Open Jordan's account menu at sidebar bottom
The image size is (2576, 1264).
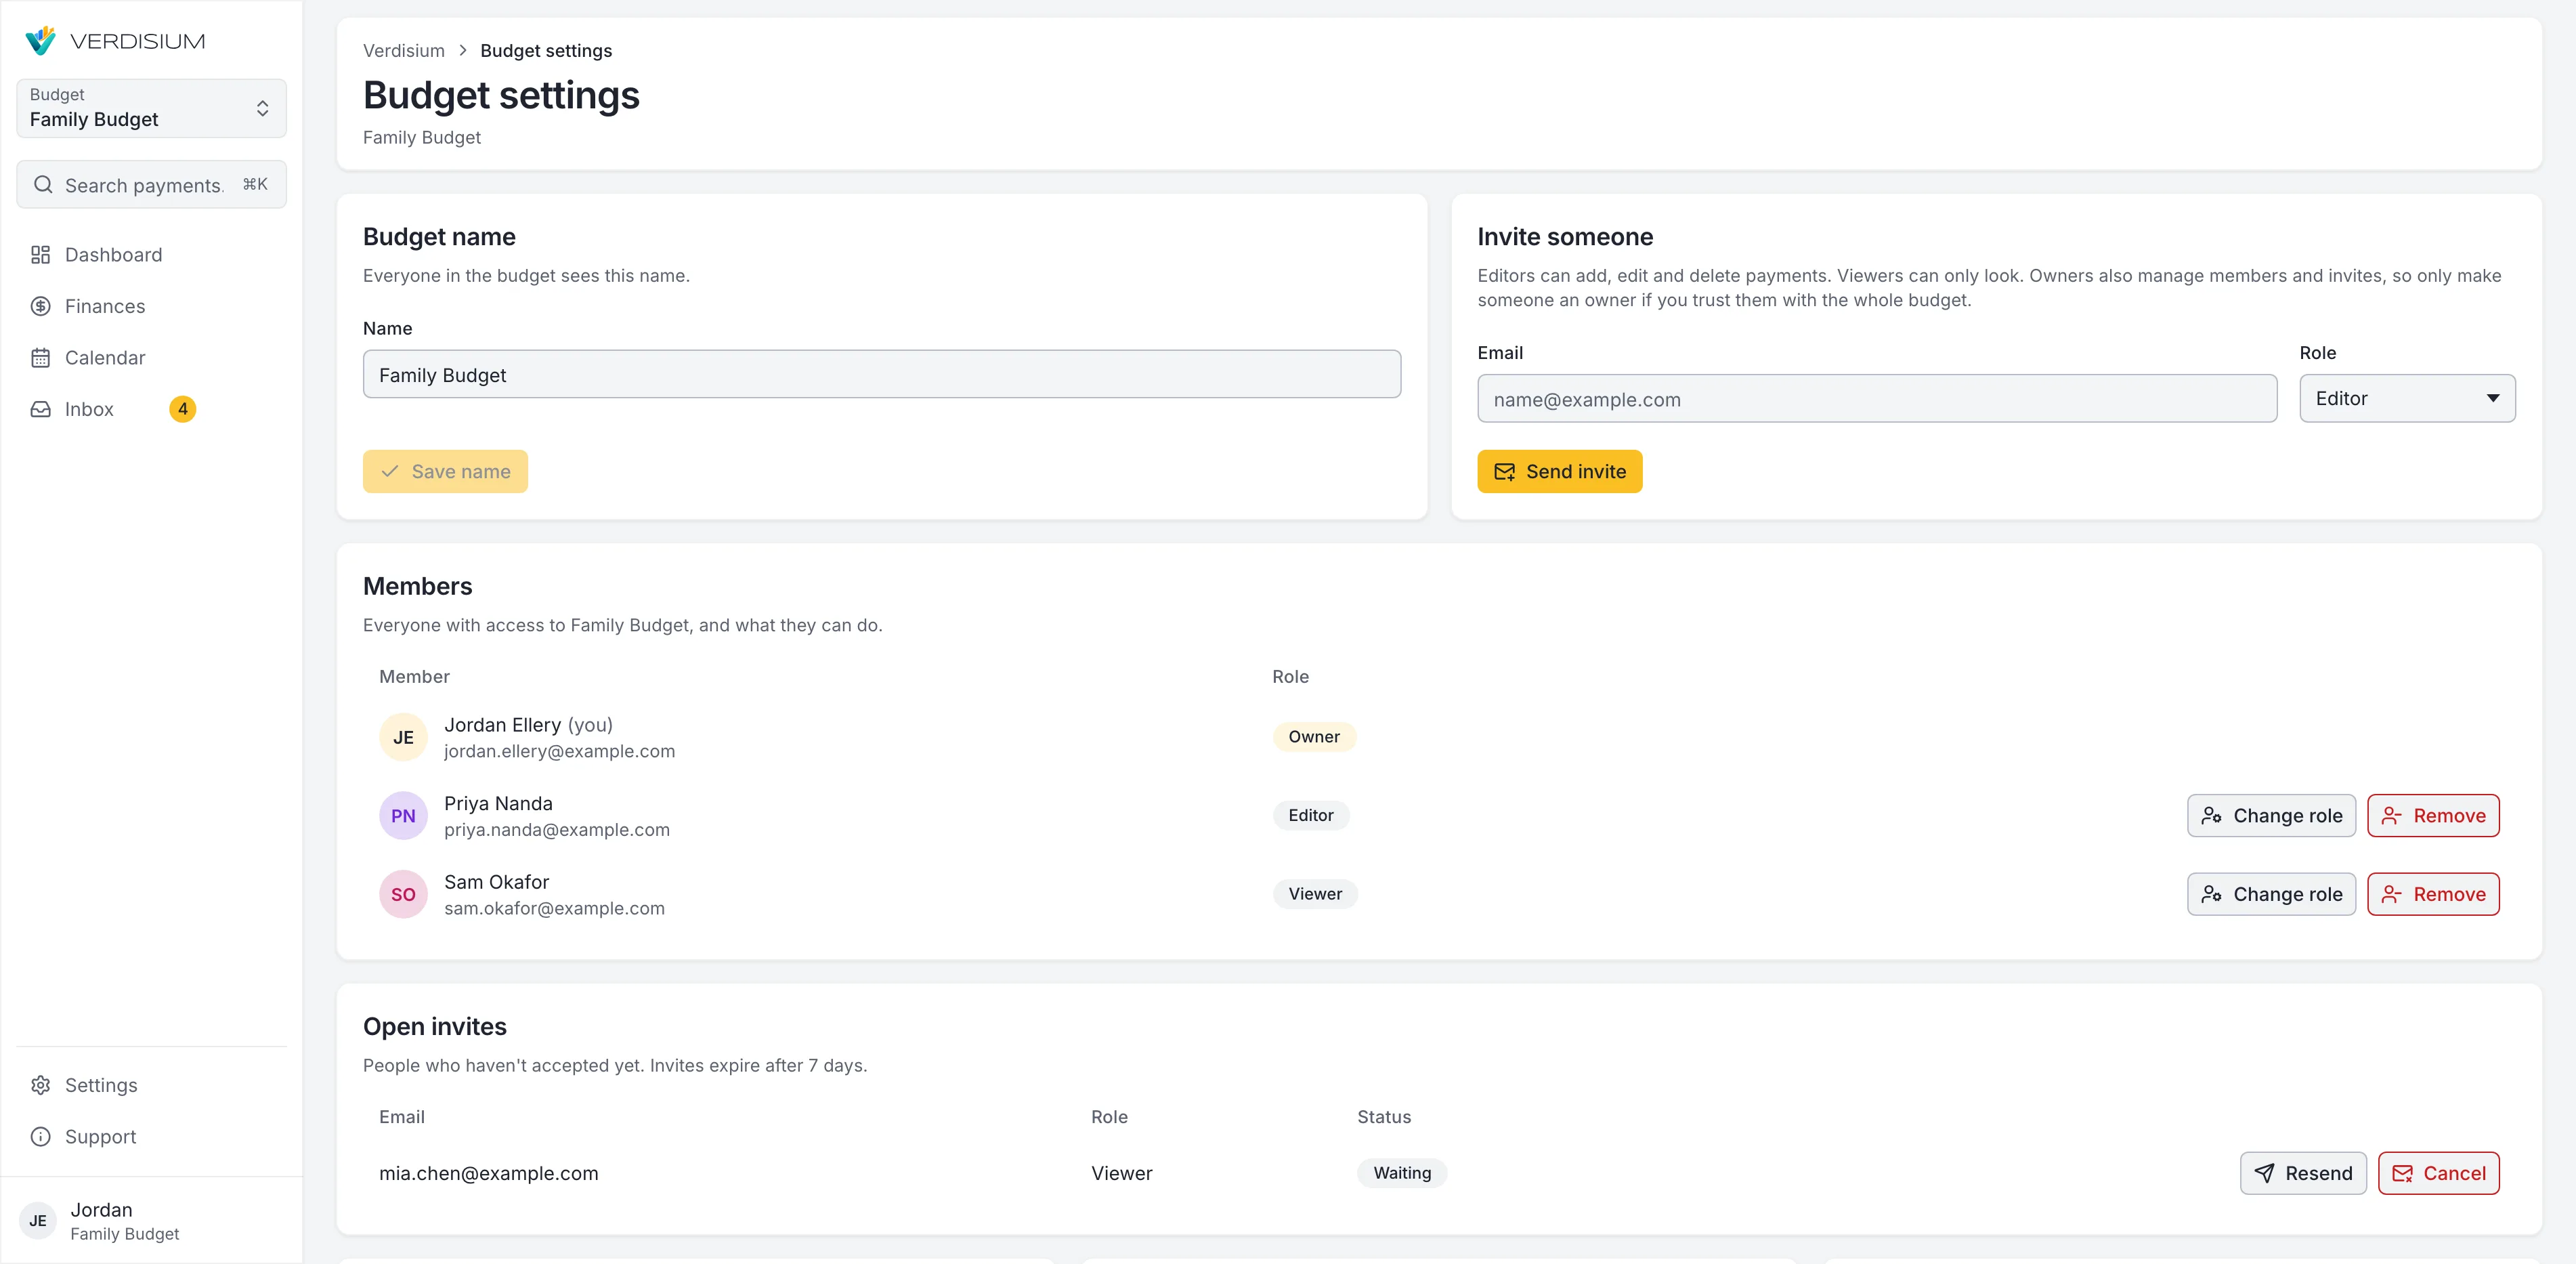click(151, 1221)
